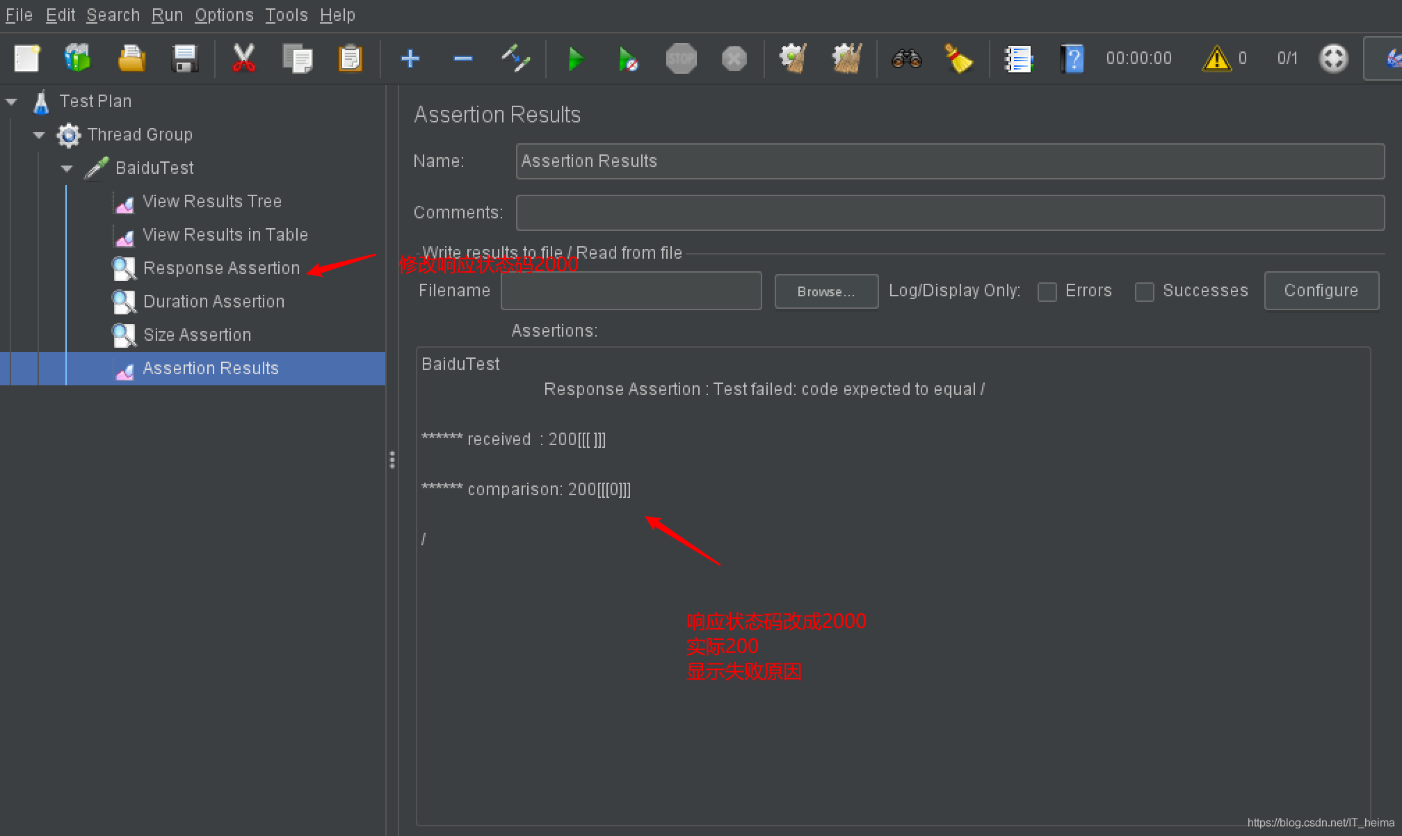
Task: Open the File menu
Action: [19, 15]
